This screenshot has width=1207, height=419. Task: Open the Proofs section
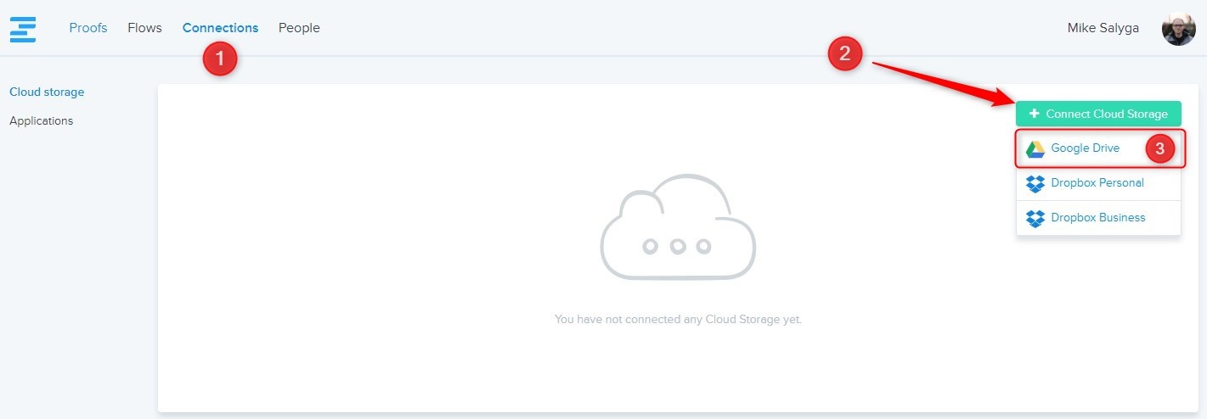point(88,28)
